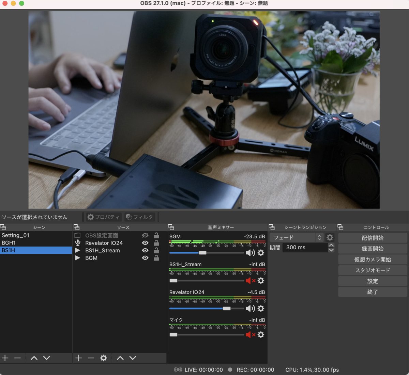This screenshot has width=409, height=375.
Task: Add a new scene with plus button
Action: 5,358
